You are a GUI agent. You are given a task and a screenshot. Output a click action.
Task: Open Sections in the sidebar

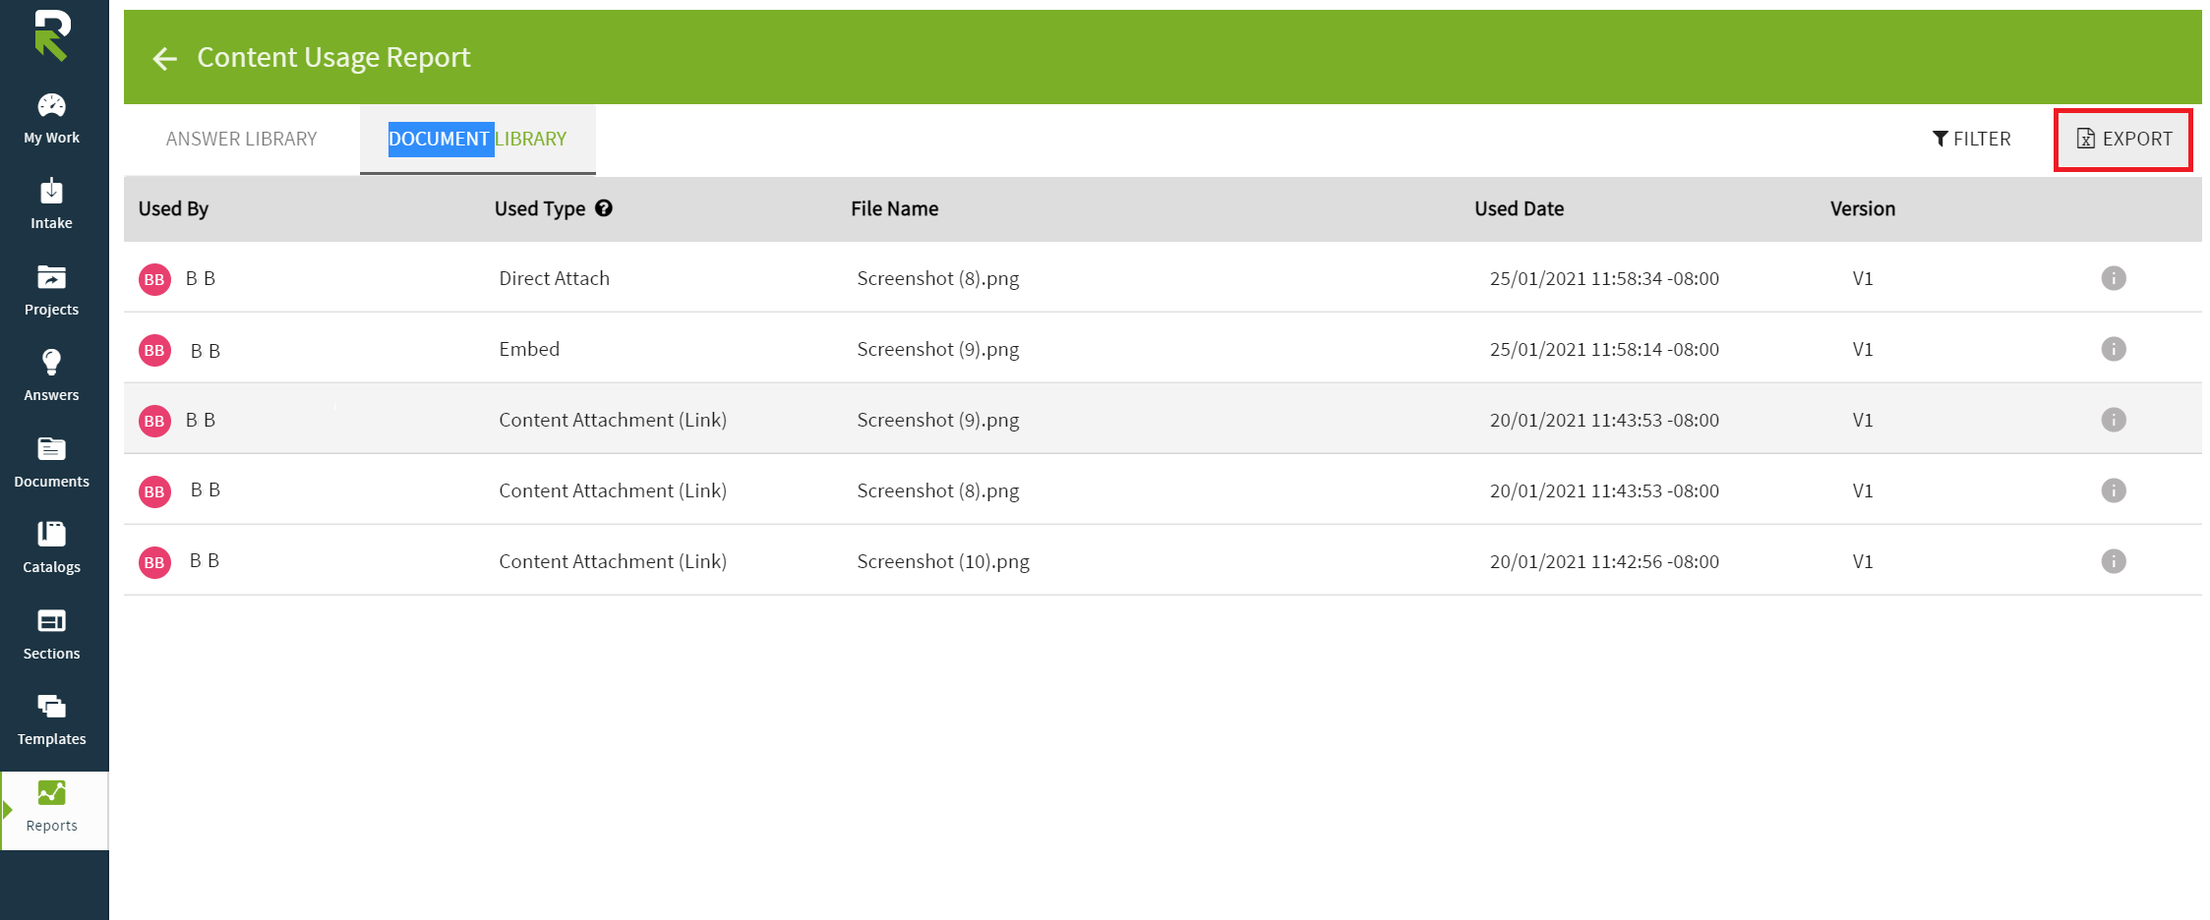pos(51,622)
